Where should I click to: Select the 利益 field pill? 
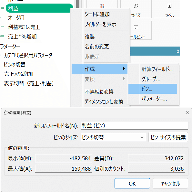[x=39, y=8]
